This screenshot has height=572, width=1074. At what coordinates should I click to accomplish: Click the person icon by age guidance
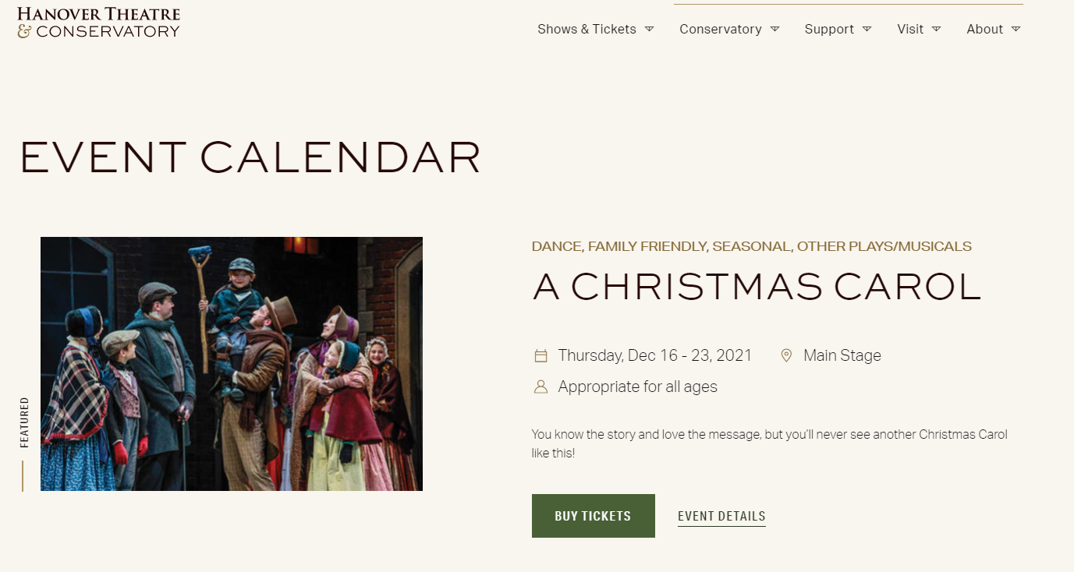(541, 387)
